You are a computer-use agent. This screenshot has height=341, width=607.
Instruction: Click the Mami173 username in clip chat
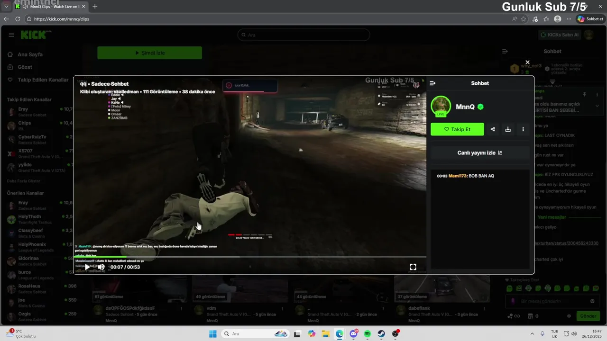tap(457, 176)
